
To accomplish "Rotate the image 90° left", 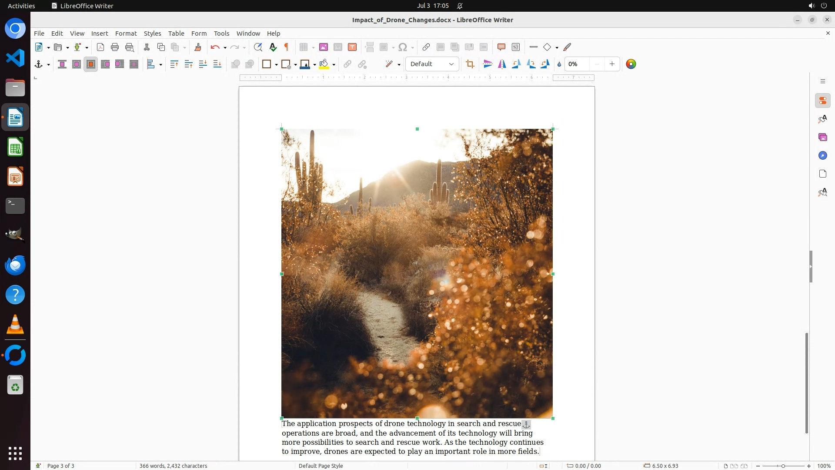I will pyautogui.click(x=516, y=64).
